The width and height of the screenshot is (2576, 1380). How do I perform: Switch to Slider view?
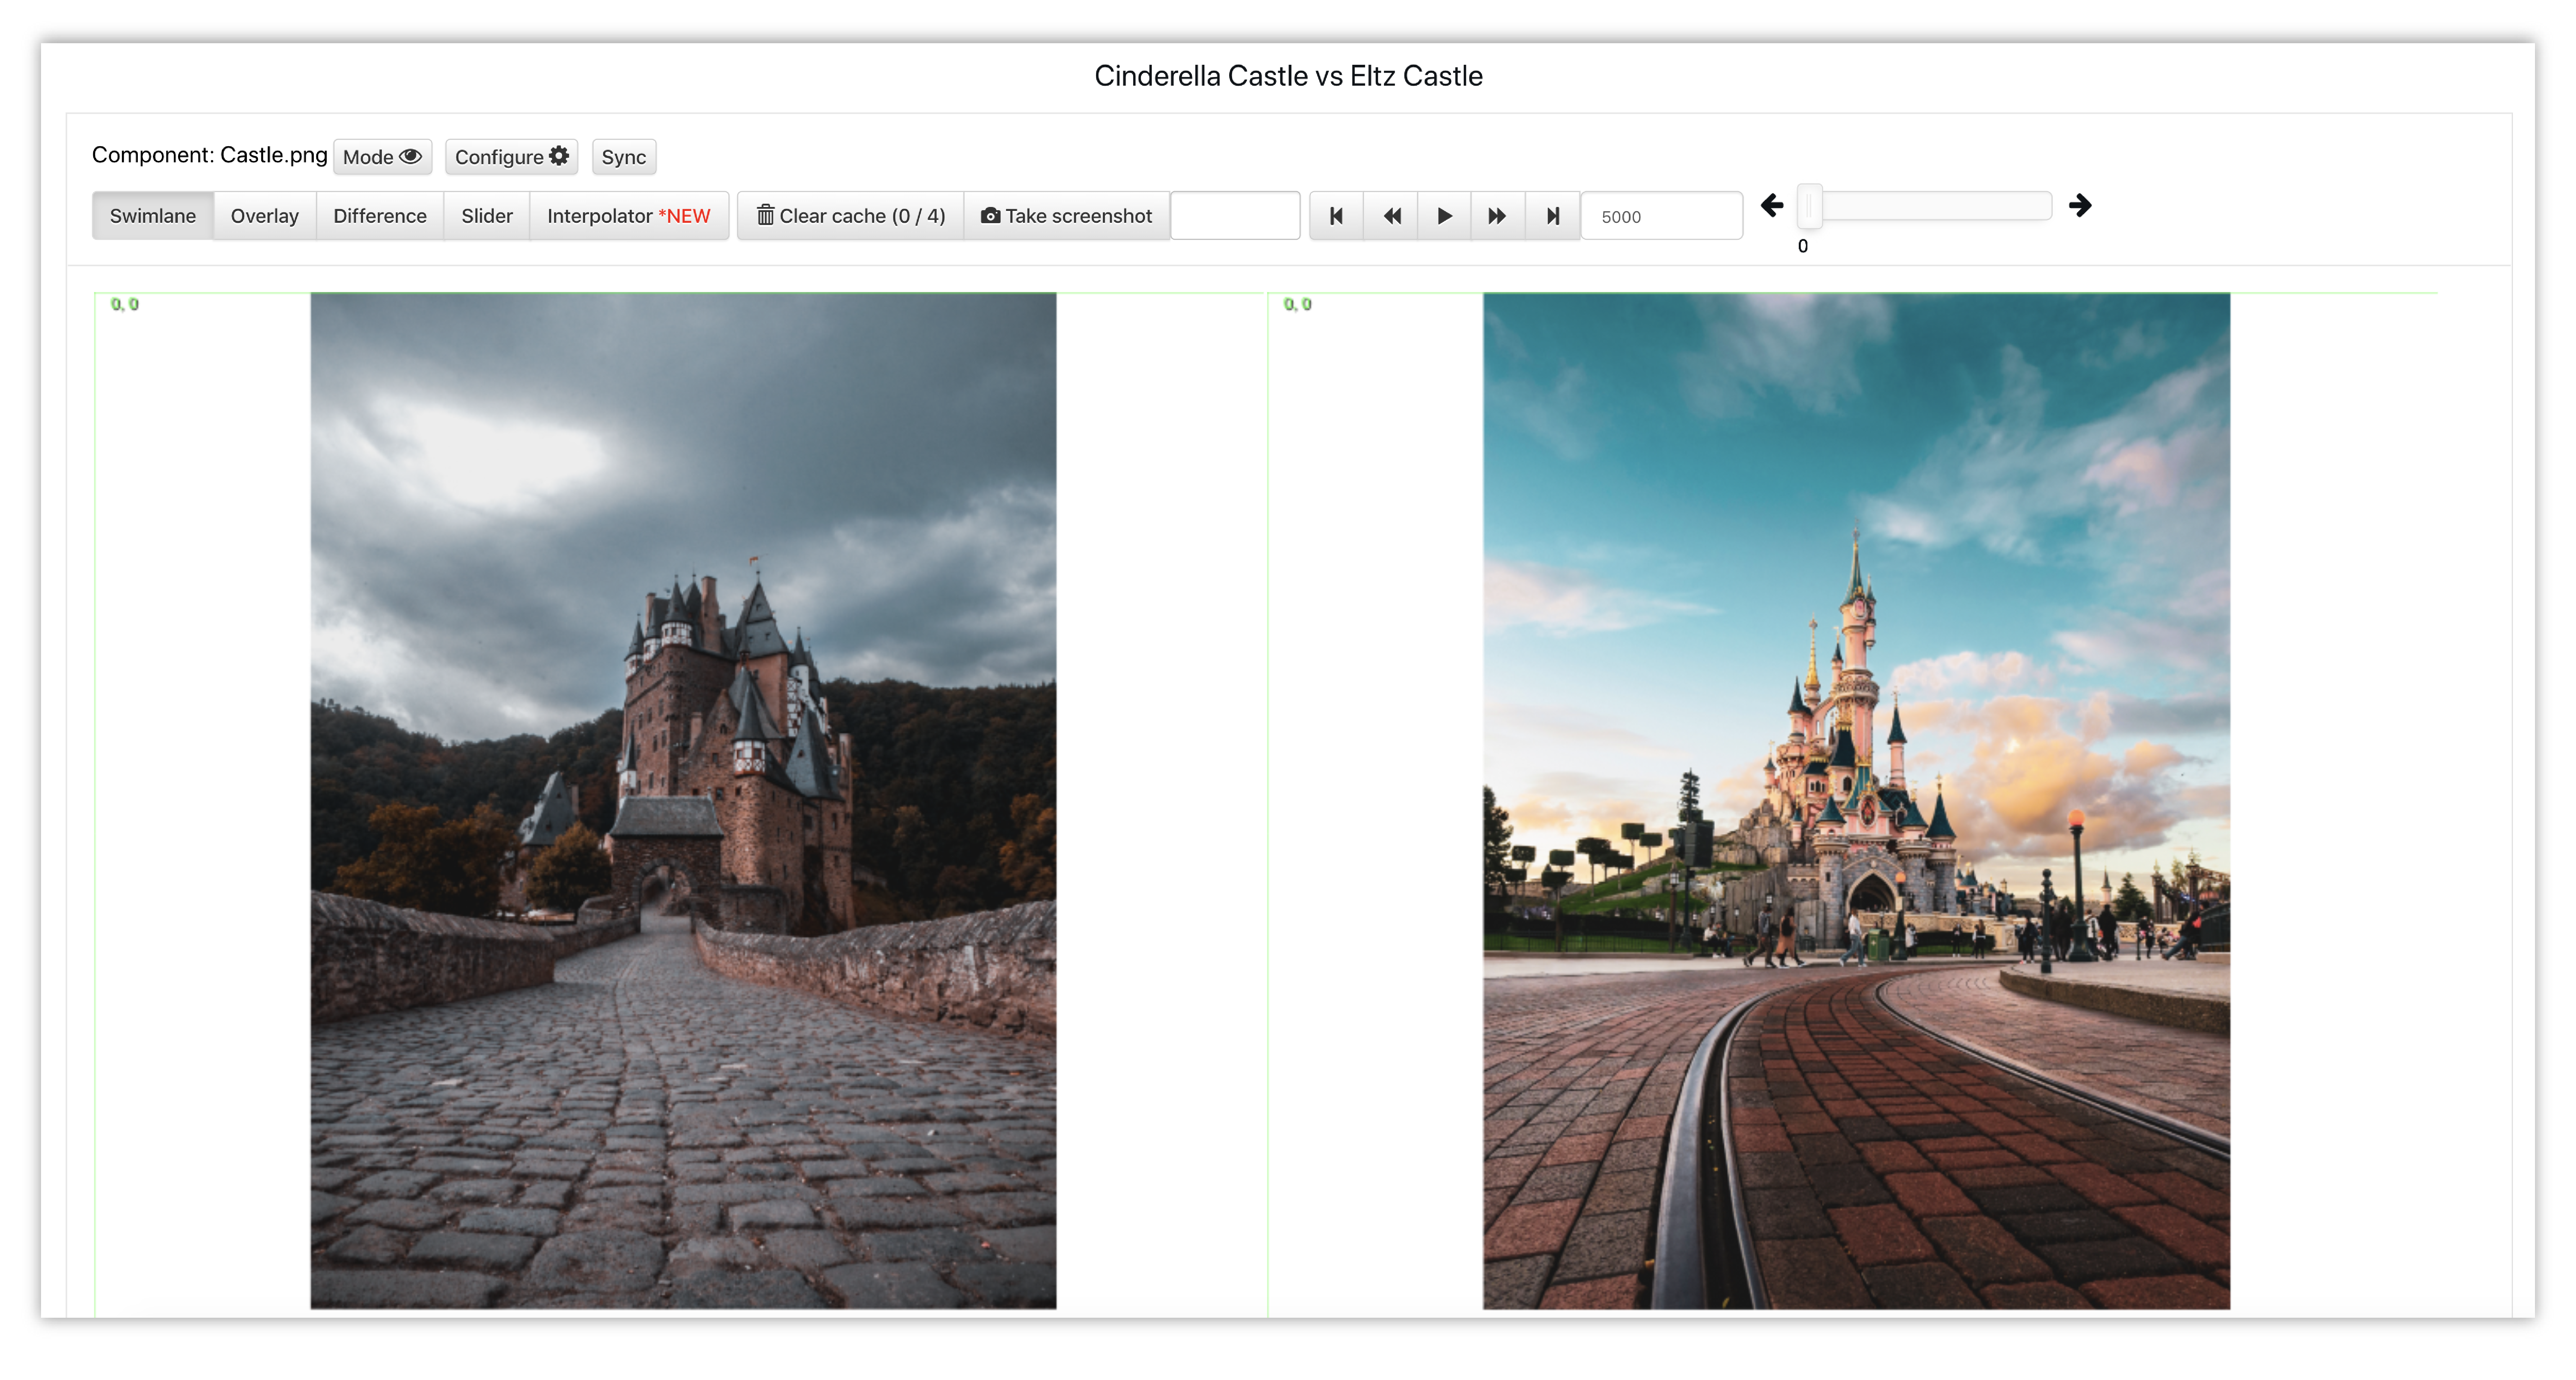click(x=486, y=216)
